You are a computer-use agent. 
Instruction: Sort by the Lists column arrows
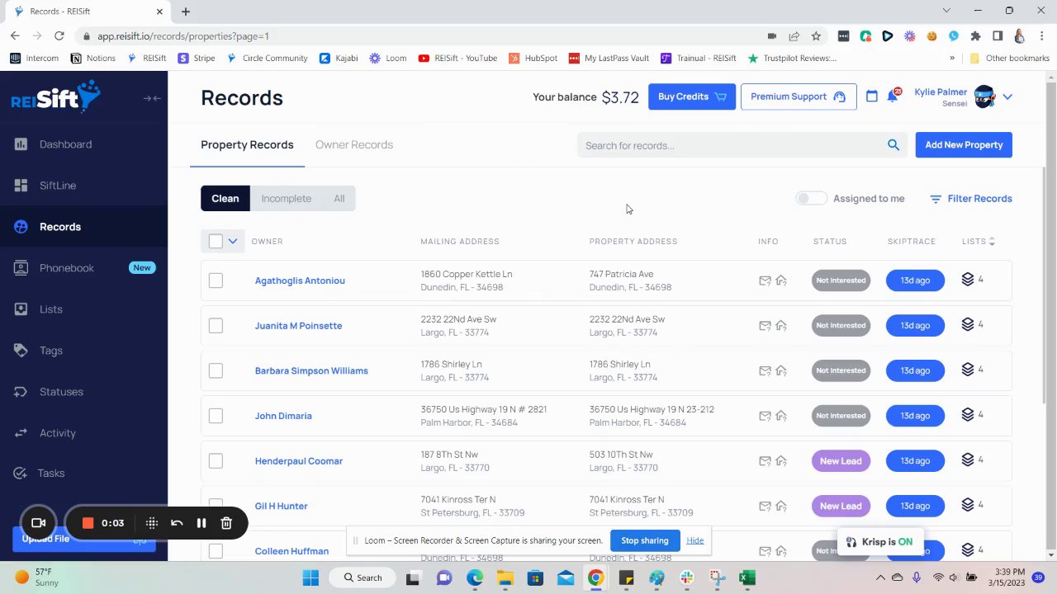point(992,241)
